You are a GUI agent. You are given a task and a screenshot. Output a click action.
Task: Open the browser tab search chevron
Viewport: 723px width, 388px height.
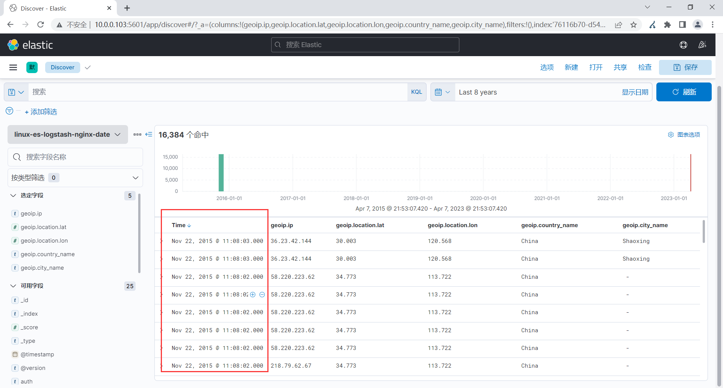point(648,7)
